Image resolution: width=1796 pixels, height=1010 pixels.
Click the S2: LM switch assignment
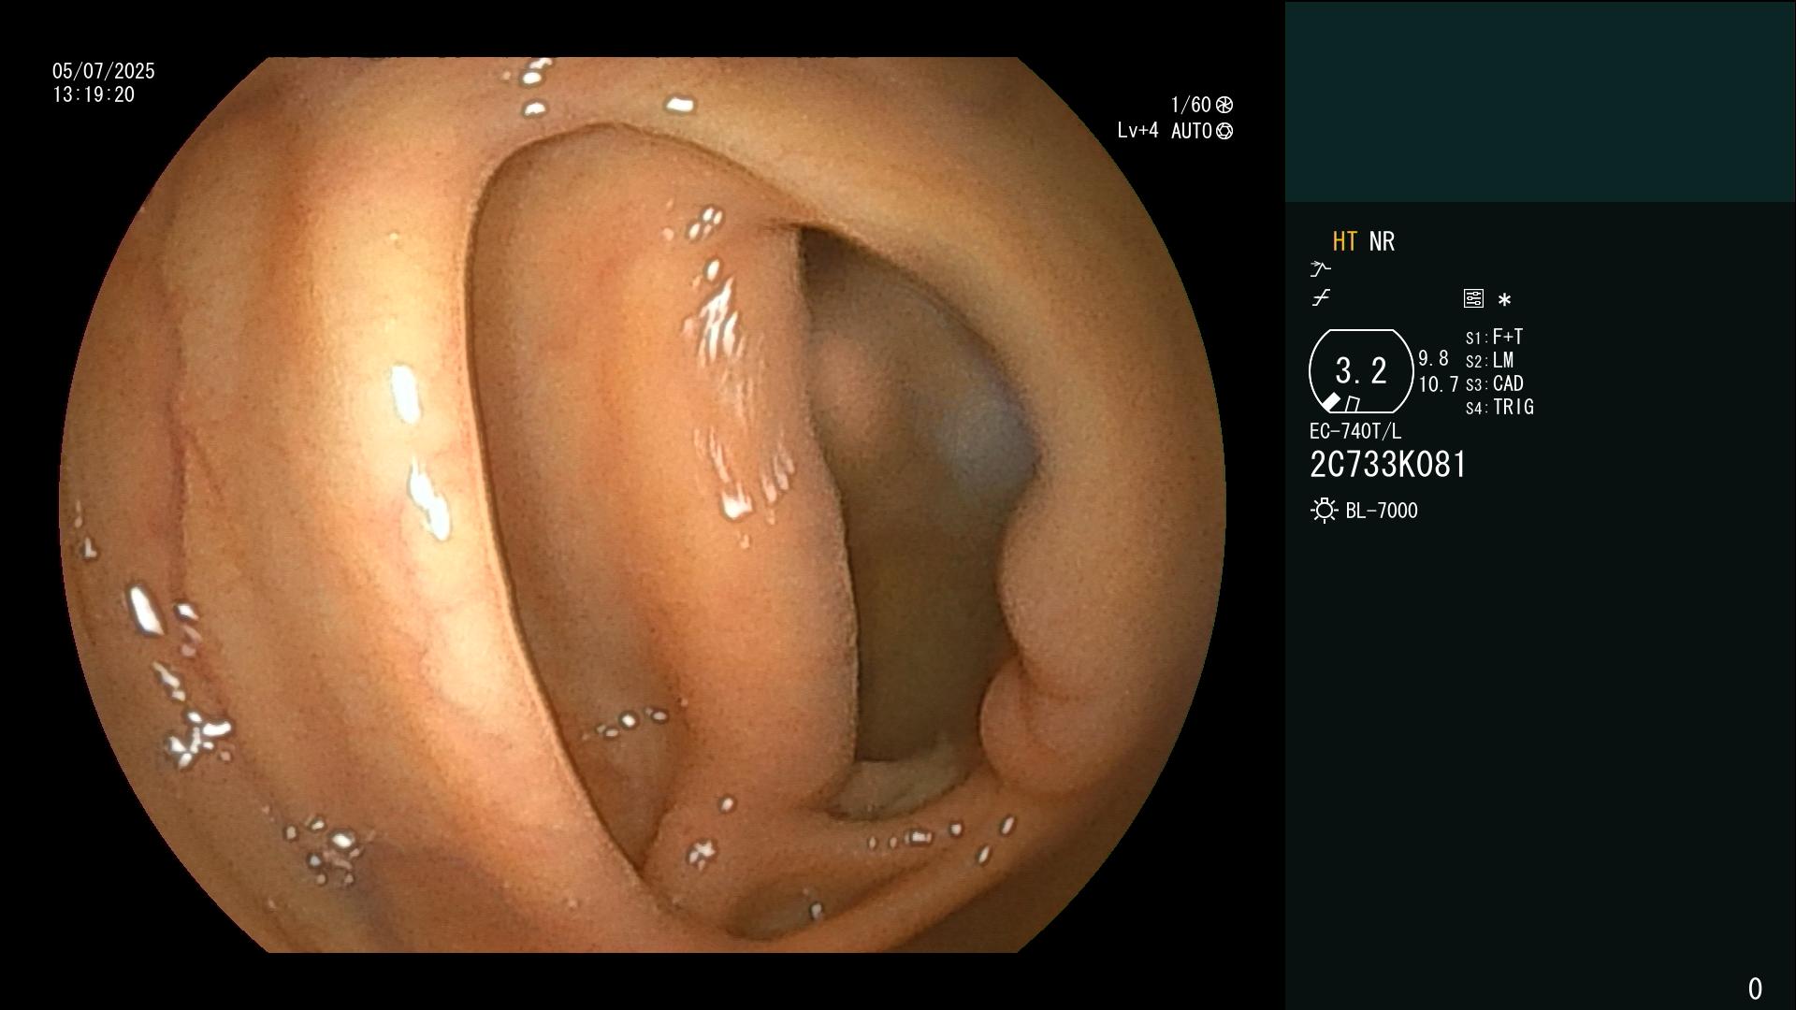click(1490, 360)
